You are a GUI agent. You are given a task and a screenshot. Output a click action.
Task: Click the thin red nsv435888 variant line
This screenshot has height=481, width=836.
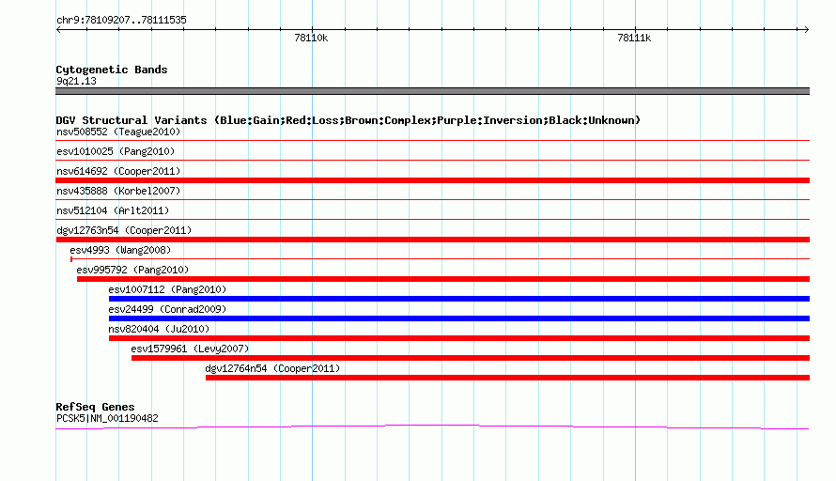pyautogui.click(x=432, y=200)
